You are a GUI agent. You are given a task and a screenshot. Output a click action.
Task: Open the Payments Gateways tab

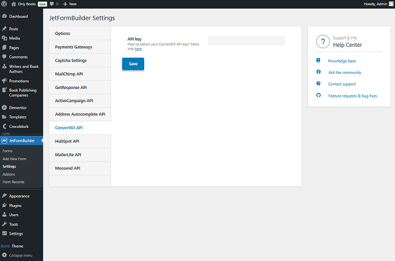pos(80,47)
